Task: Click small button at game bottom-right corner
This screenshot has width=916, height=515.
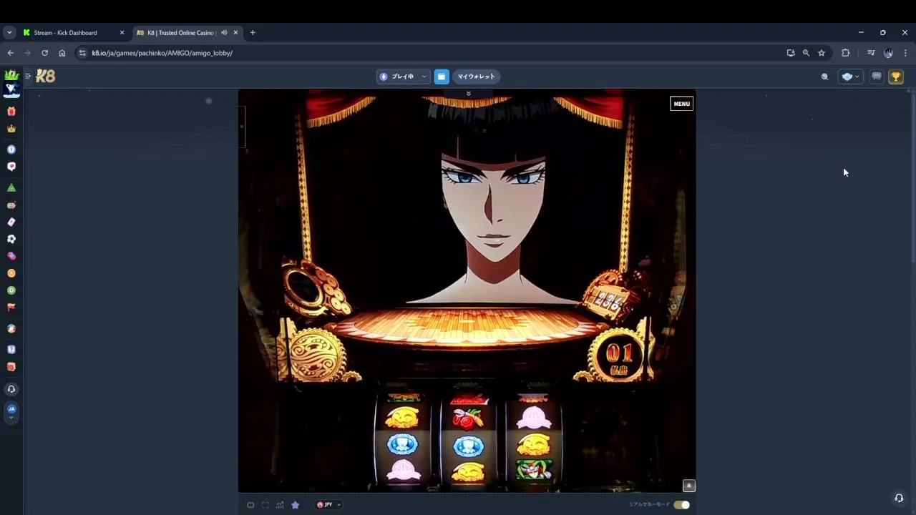Action: pos(688,486)
